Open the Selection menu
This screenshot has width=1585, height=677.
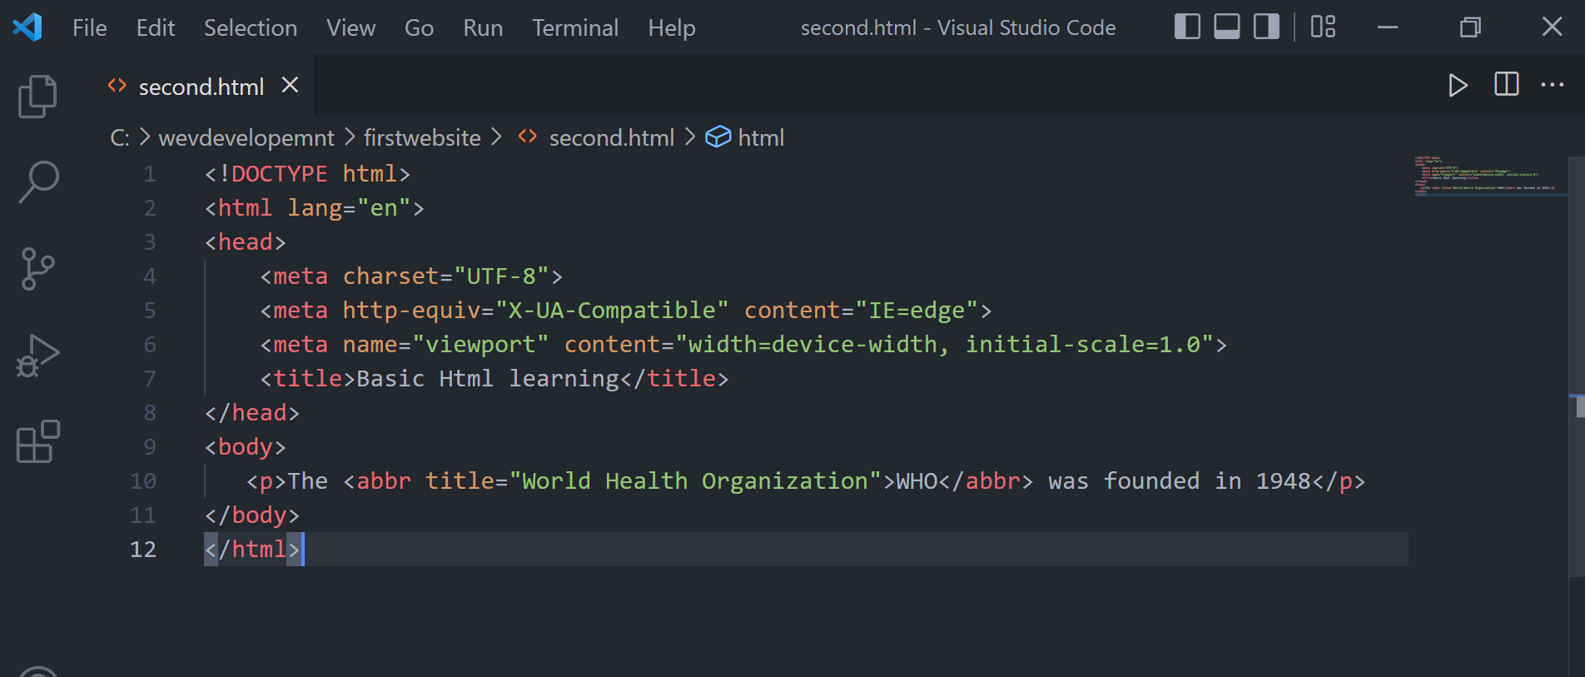[251, 28]
